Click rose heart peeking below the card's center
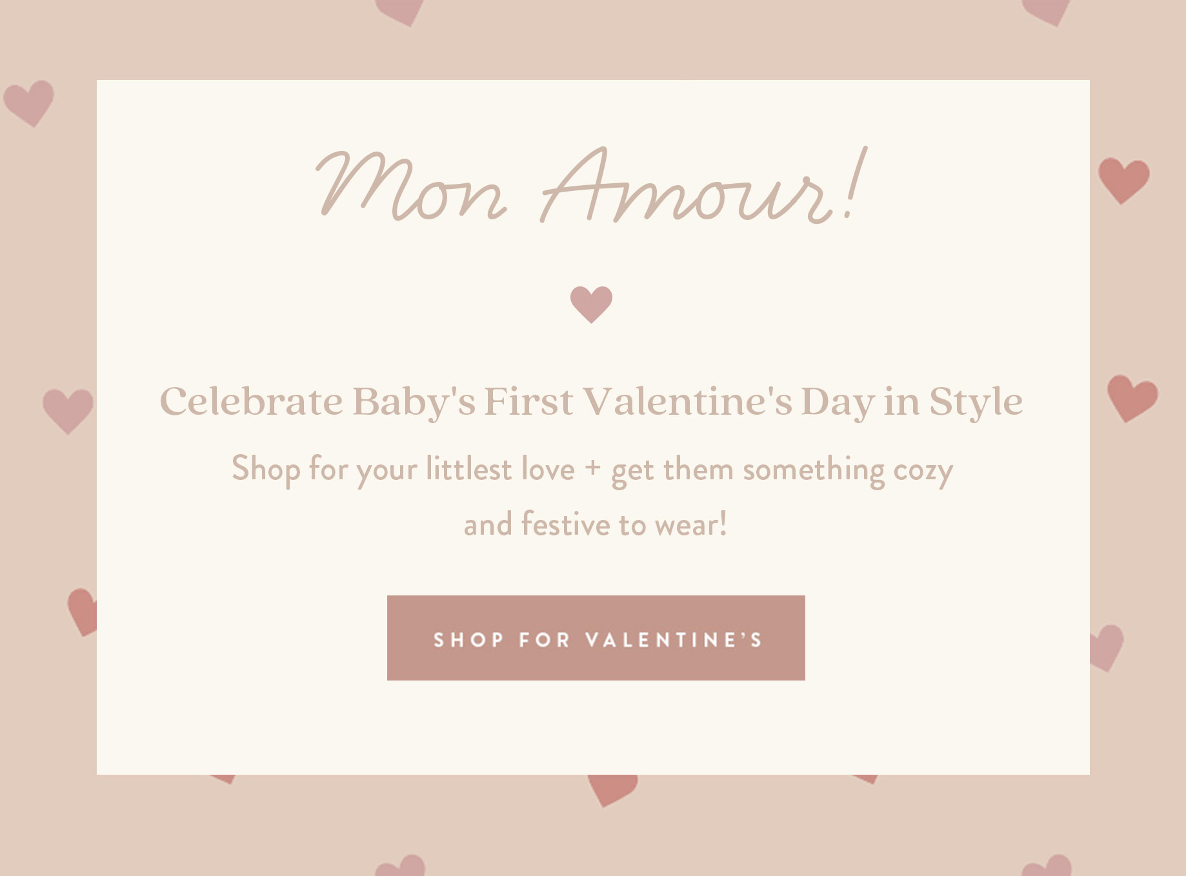This screenshot has height=876, width=1186. 611,788
